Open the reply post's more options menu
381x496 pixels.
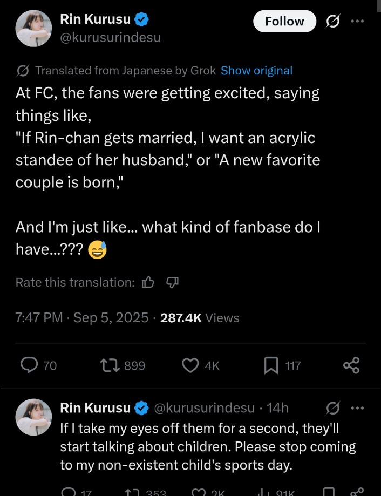357,408
